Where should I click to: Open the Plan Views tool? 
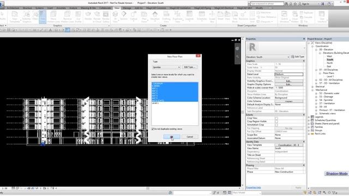point(144,17)
